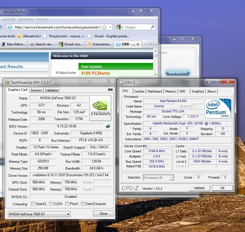This screenshot has height=232, width=245.
Task: Open the Processor #1 selection dropdown
Action: pyautogui.click(x=159, y=178)
